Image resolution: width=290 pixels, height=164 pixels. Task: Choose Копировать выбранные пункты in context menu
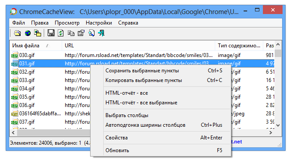pos(161,80)
